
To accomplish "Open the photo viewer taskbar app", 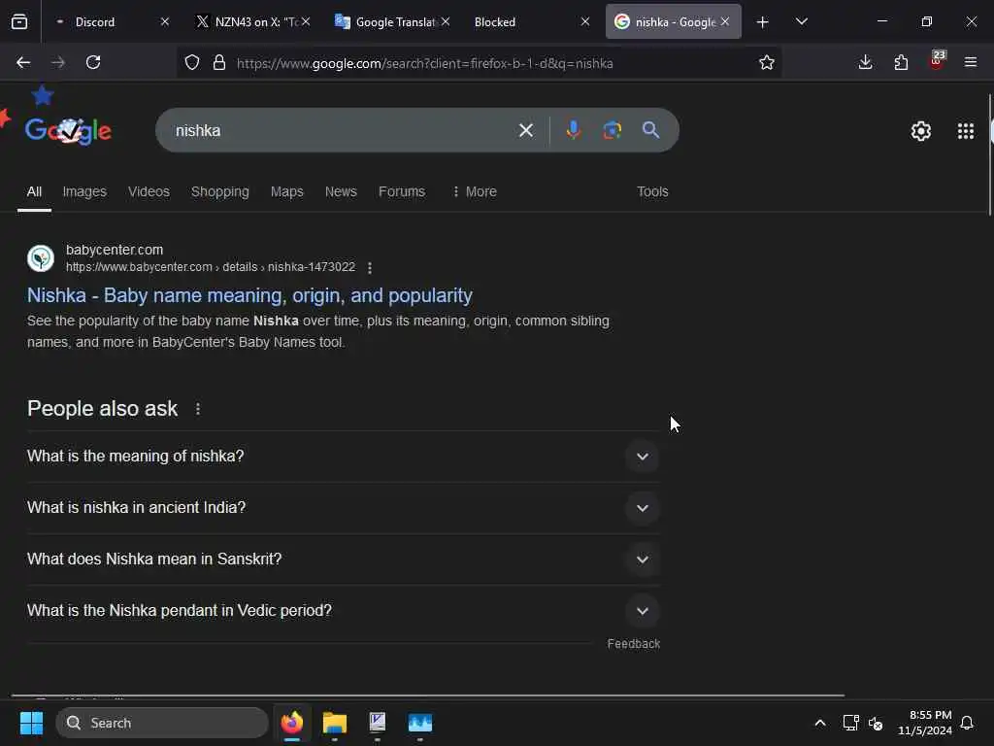I will pos(420,723).
